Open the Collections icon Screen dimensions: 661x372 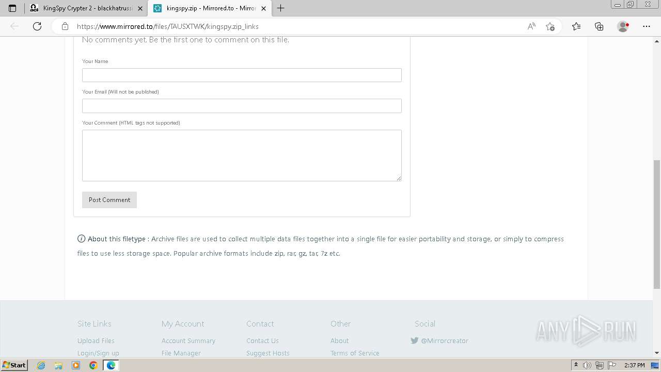point(599,26)
